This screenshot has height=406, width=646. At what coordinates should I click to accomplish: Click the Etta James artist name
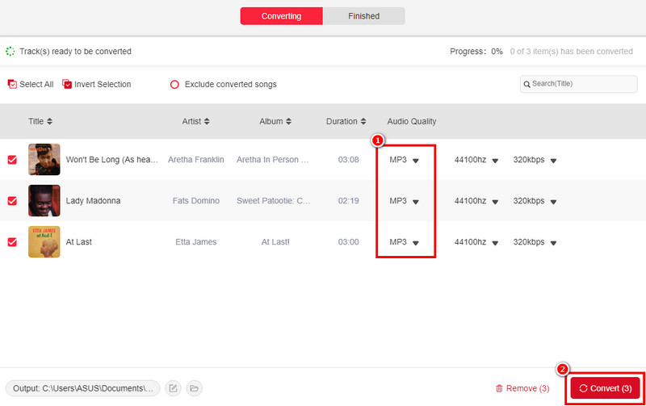(x=196, y=241)
